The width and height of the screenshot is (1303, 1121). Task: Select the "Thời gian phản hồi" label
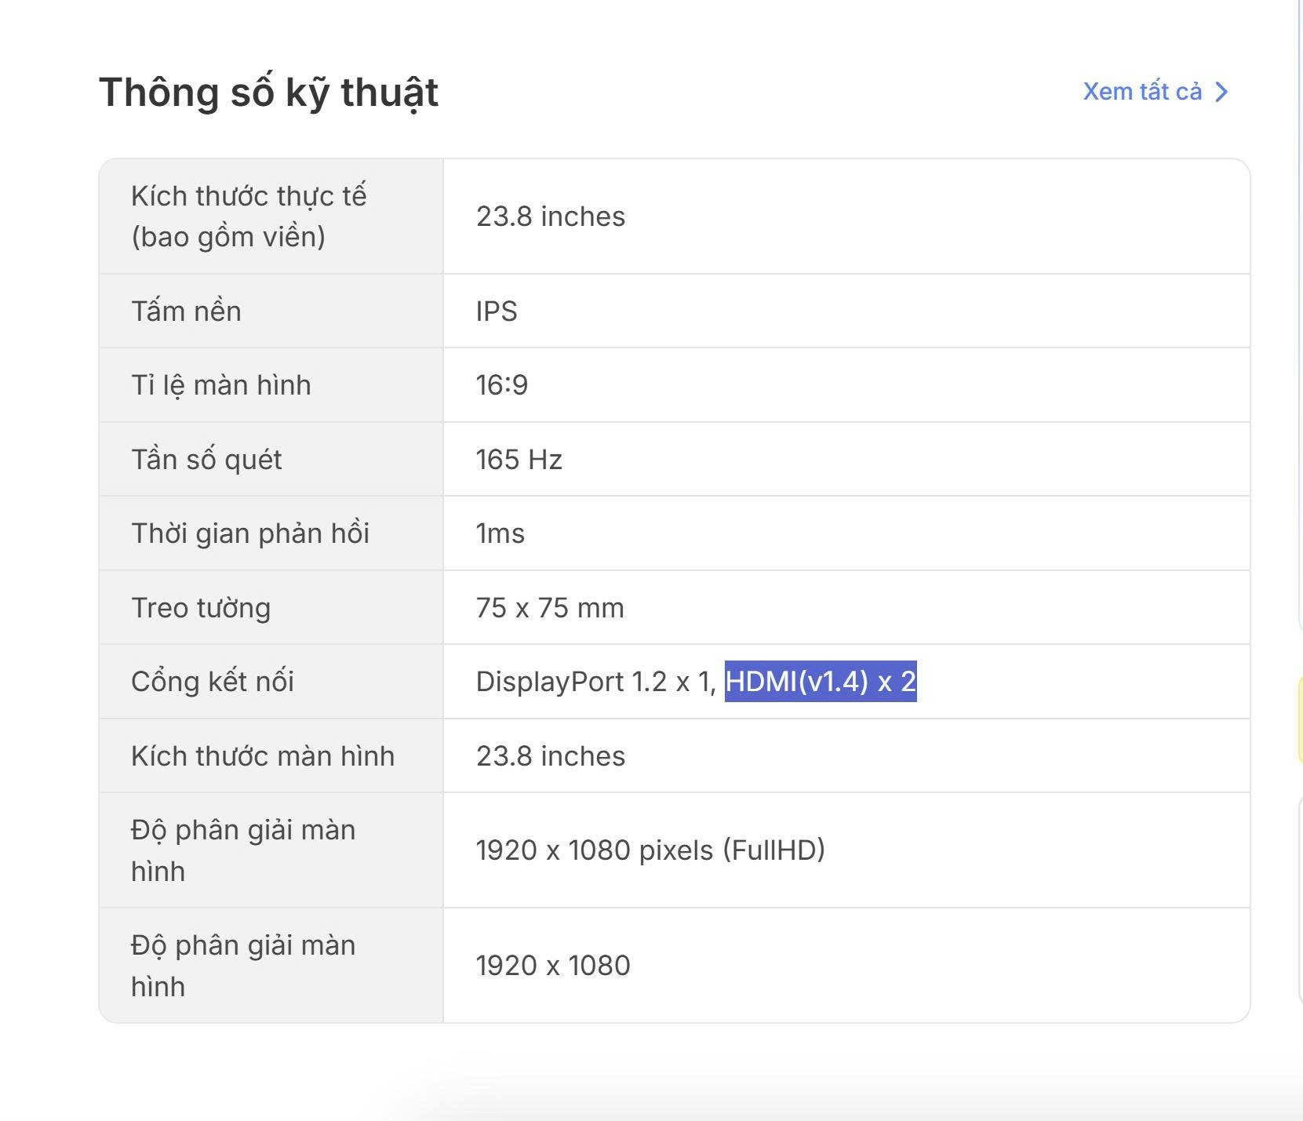click(249, 533)
